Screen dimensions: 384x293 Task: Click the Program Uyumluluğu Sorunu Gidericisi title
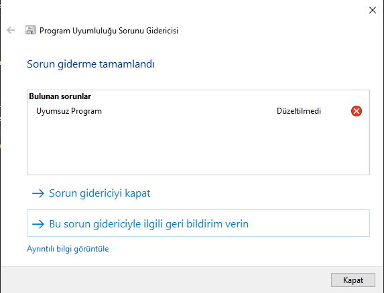tap(109, 31)
